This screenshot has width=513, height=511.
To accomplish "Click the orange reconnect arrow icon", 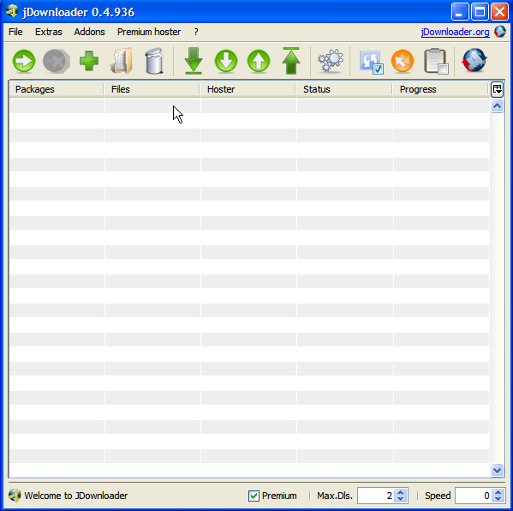I will click(x=403, y=61).
